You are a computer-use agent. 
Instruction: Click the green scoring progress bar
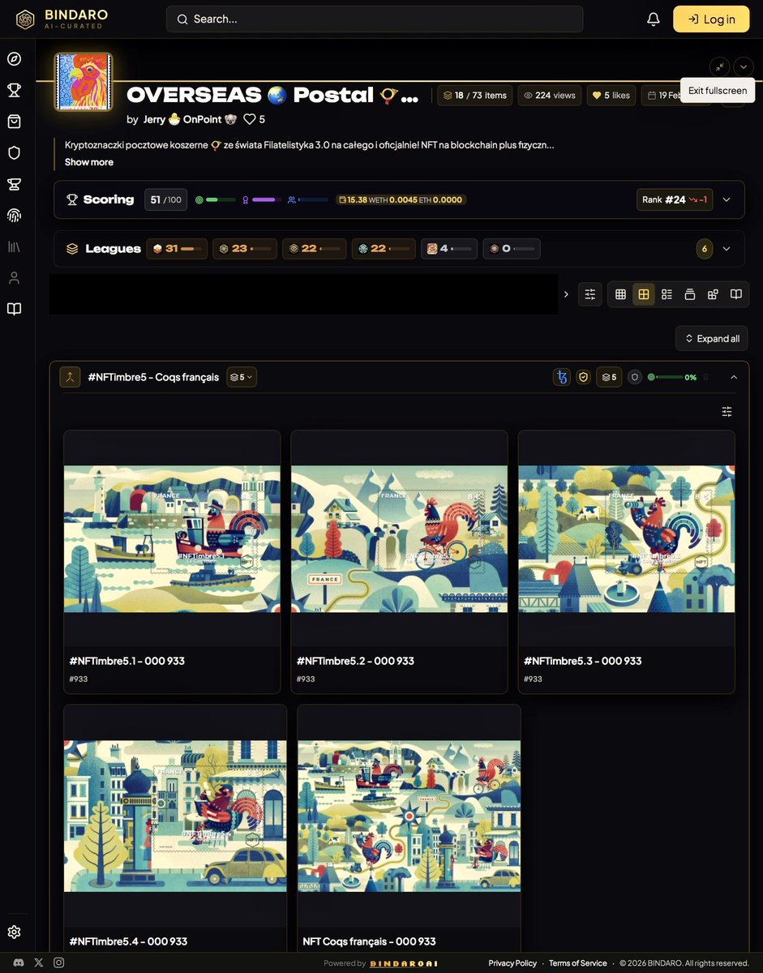(221, 199)
